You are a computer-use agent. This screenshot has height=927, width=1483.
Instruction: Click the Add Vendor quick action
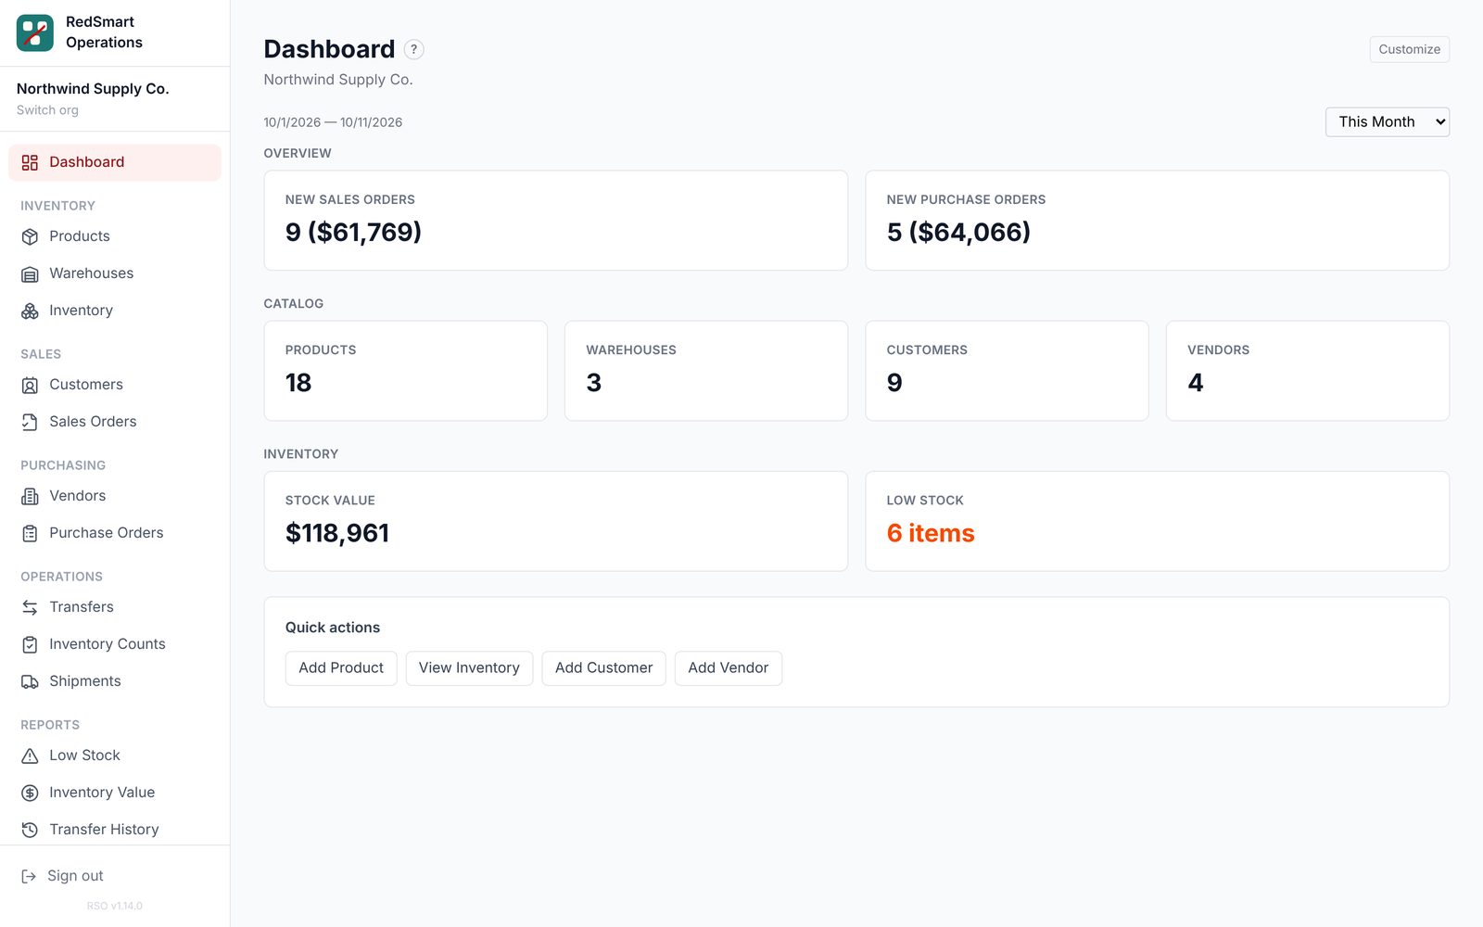pos(729,667)
